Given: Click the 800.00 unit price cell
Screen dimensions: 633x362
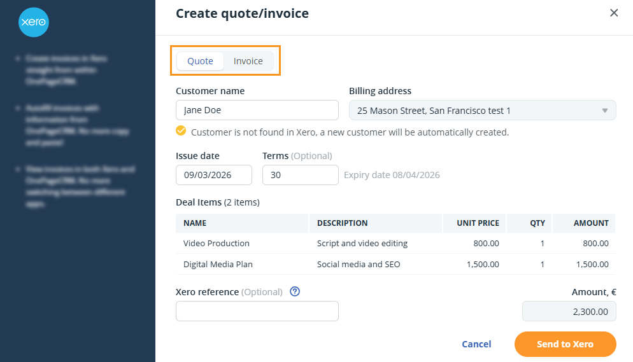Looking at the screenshot, I should pos(486,244).
